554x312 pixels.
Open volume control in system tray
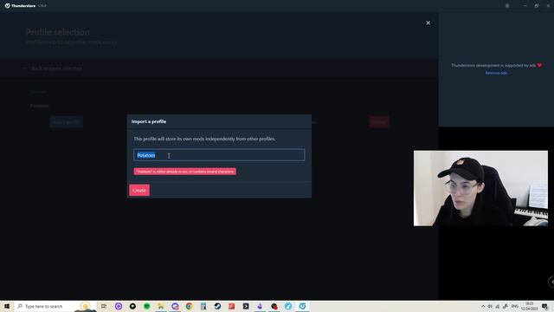[x=490, y=306]
